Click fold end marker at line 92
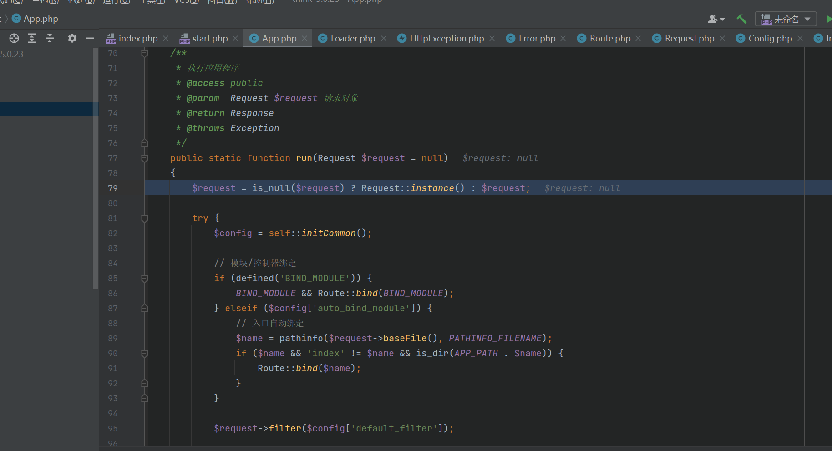The height and width of the screenshot is (451, 832). point(145,383)
